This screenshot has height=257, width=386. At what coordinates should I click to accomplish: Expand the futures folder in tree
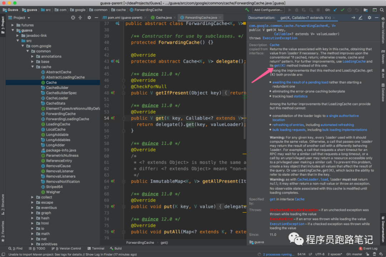(x=13, y=25)
